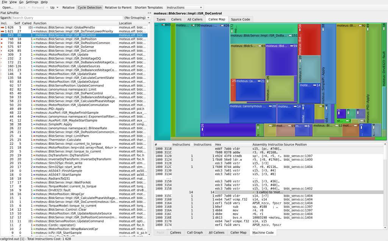Toggle Relative to Parent in the toolbar
The width and height of the screenshot is (388, 241).
[x=118, y=8]
